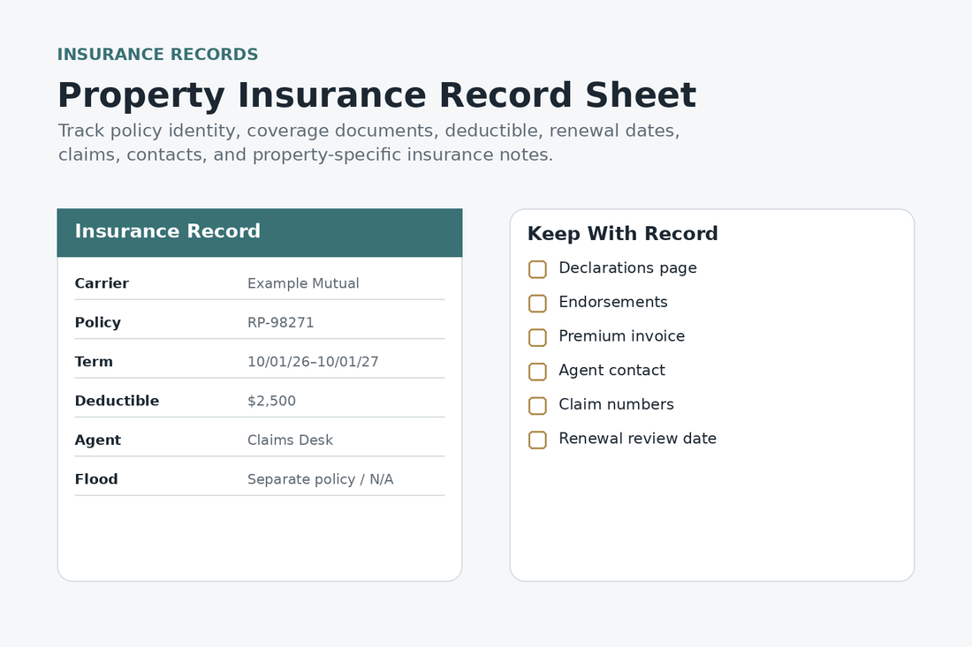Click the Insurance Record card header
Image resolution: width=972 pixels, height=647 pixels.
click(260, 233)
